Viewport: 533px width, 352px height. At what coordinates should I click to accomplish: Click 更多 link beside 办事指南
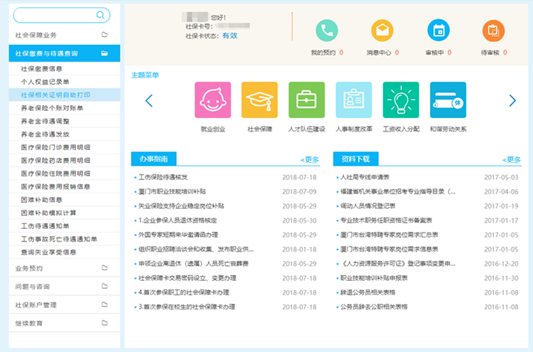310,160
